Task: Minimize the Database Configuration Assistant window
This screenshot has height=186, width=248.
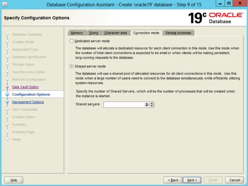Action: pyautogui.click(x=220, y=3)
